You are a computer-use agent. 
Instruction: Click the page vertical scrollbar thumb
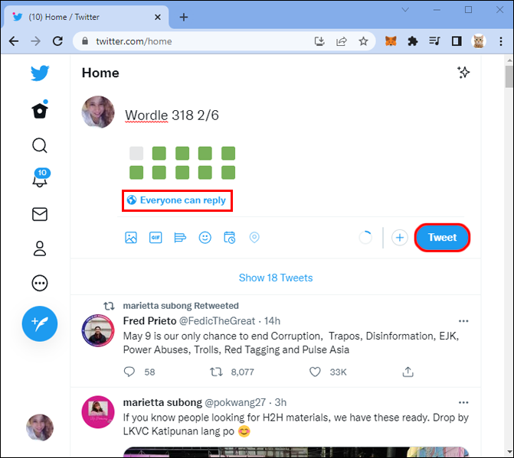(509, 76)
